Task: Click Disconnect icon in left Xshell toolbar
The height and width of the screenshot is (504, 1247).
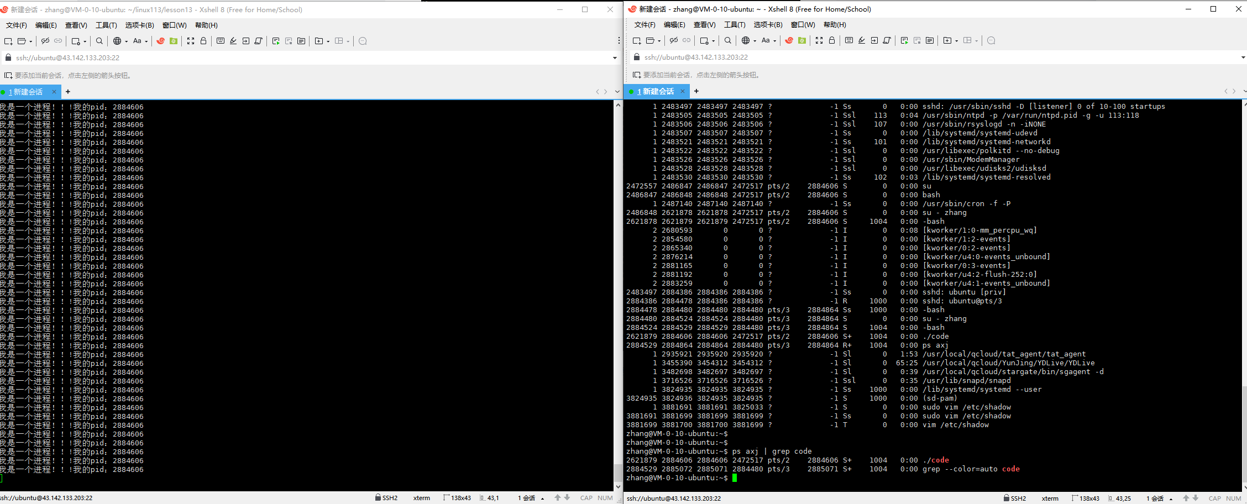Action: (x=45, y=41)
